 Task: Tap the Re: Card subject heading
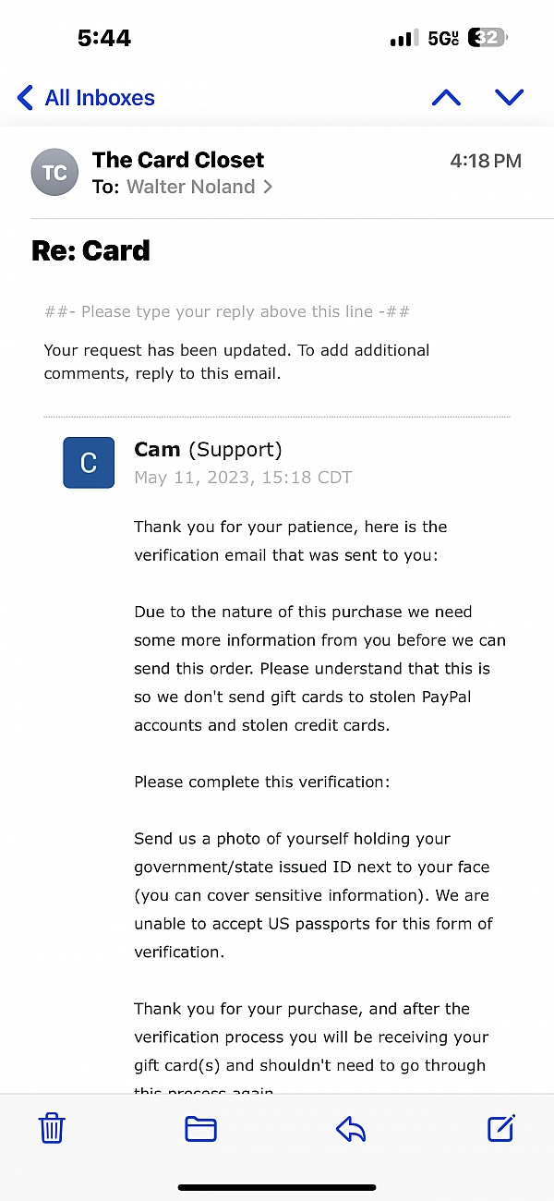[x=90, y=250]
